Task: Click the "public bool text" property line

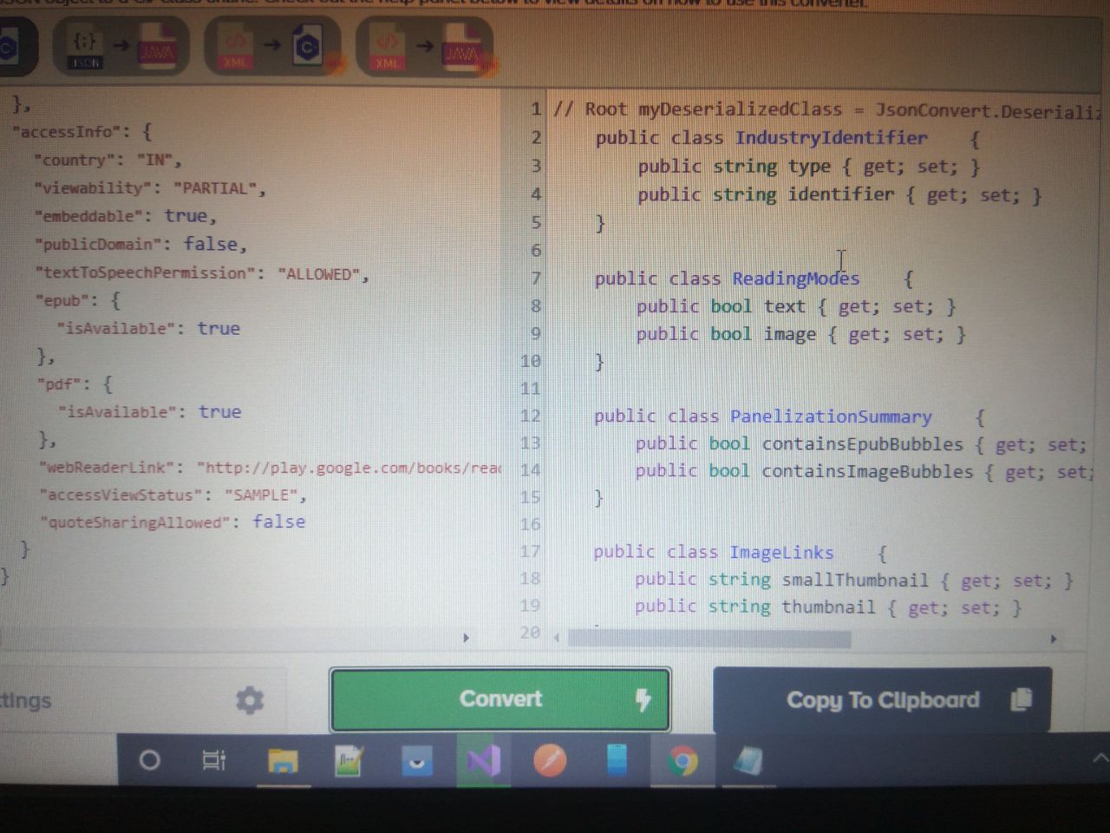Action: [x=796, y=306]
